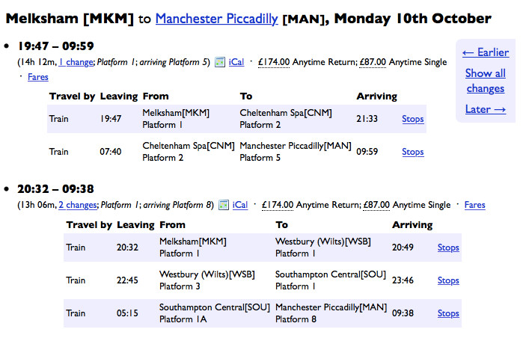Expand the '2 changes' journey details

pyautogui.click(x=78, y=205)
